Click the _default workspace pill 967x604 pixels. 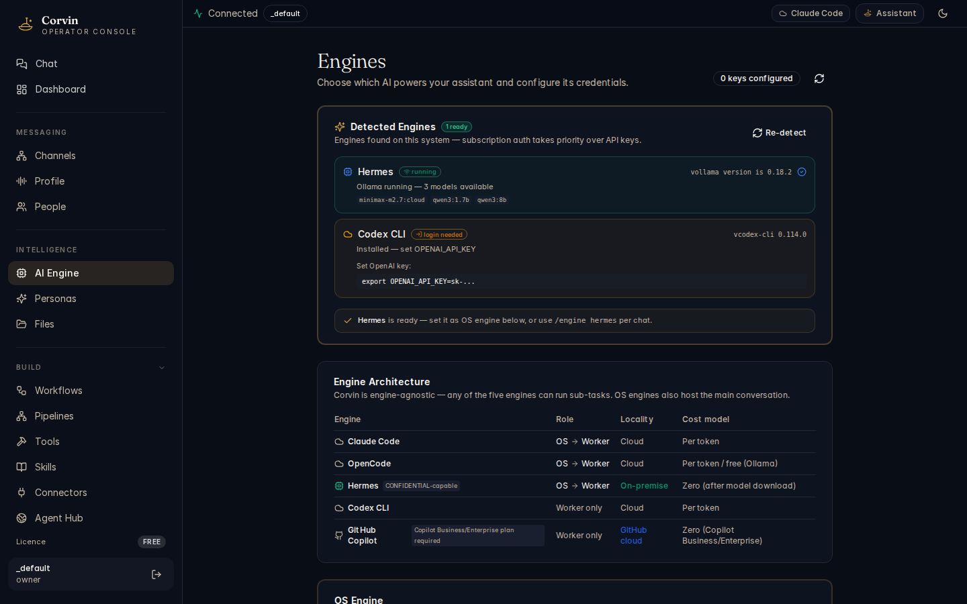(x=285, y=13)
